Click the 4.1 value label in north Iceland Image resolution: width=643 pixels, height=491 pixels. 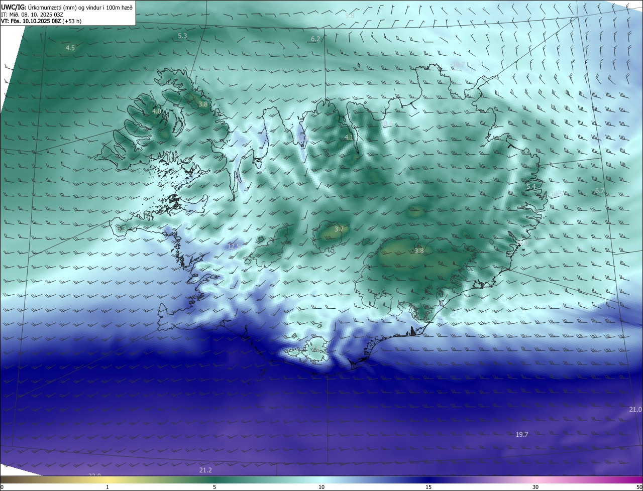(x=349, y=138)
